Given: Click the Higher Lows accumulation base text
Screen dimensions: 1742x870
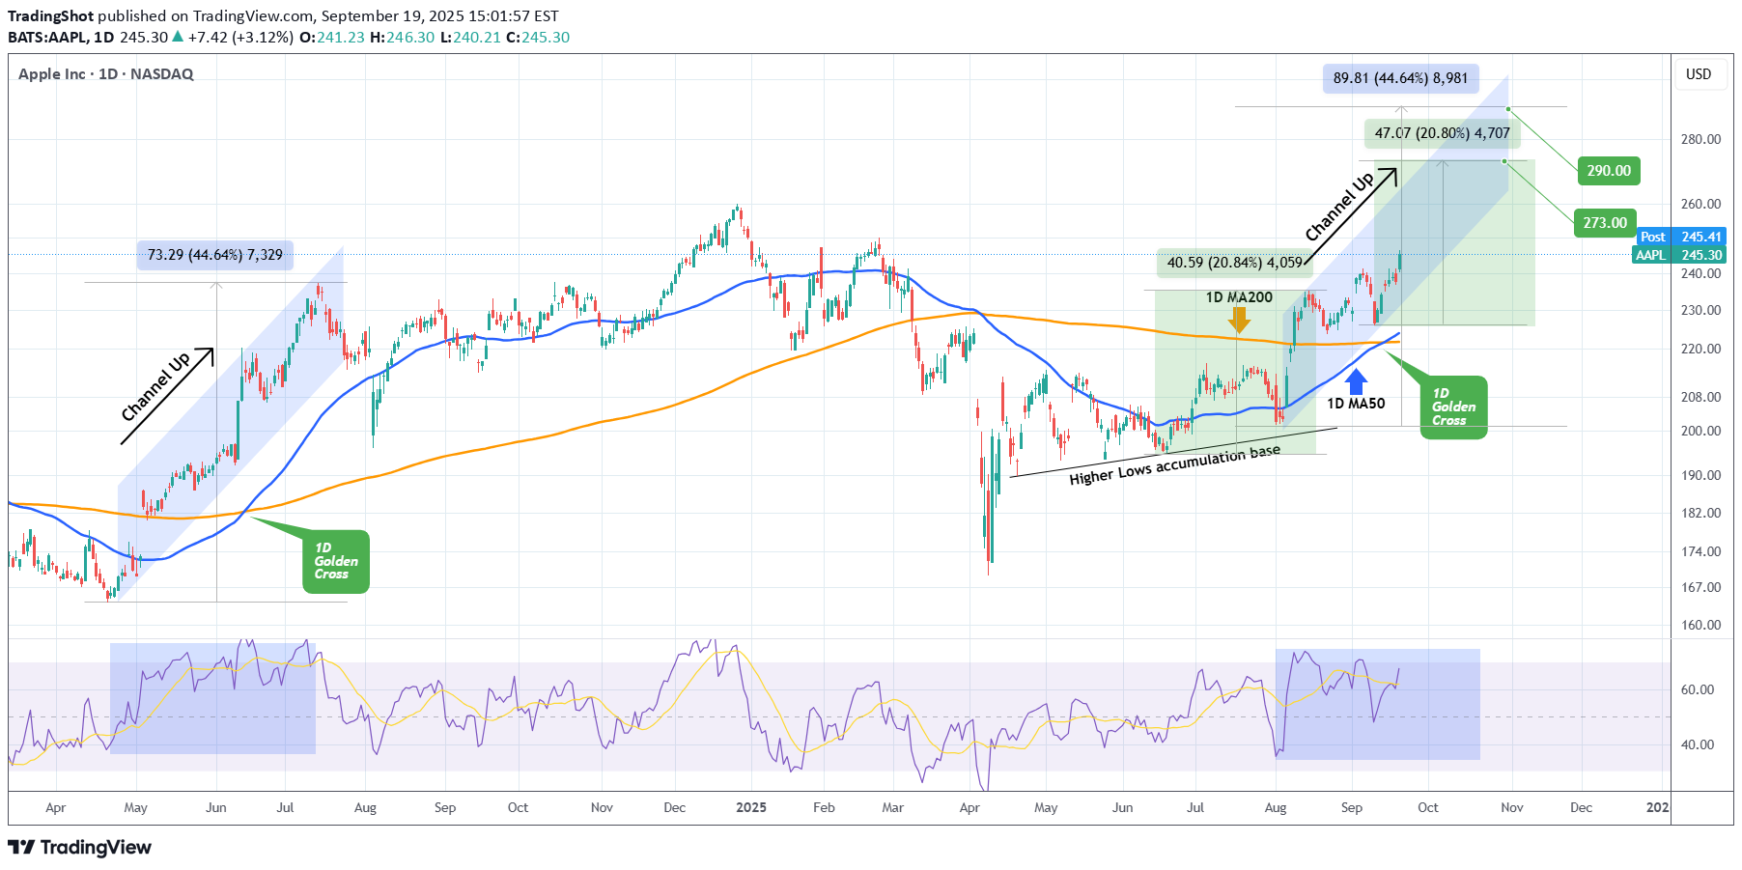Looking at the screenshot, I should 1174,464.
